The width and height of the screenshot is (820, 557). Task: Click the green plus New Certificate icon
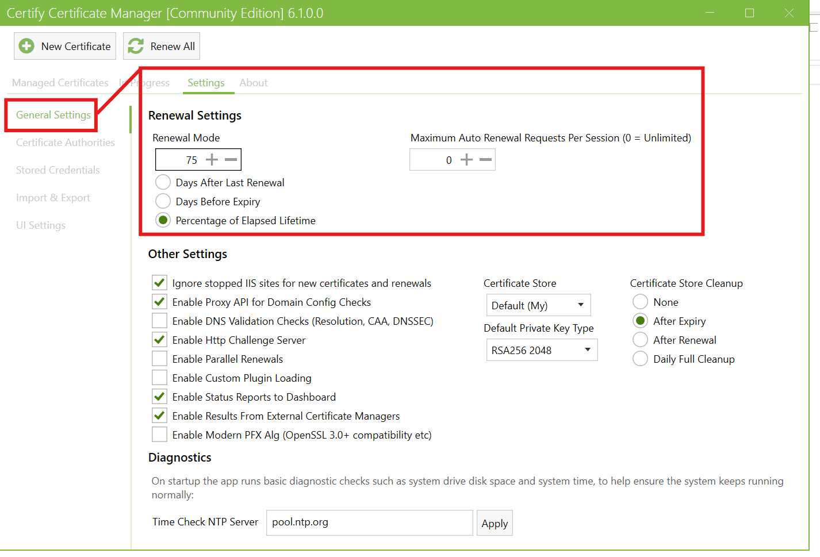pyautogui.click(x=26, y=46)
